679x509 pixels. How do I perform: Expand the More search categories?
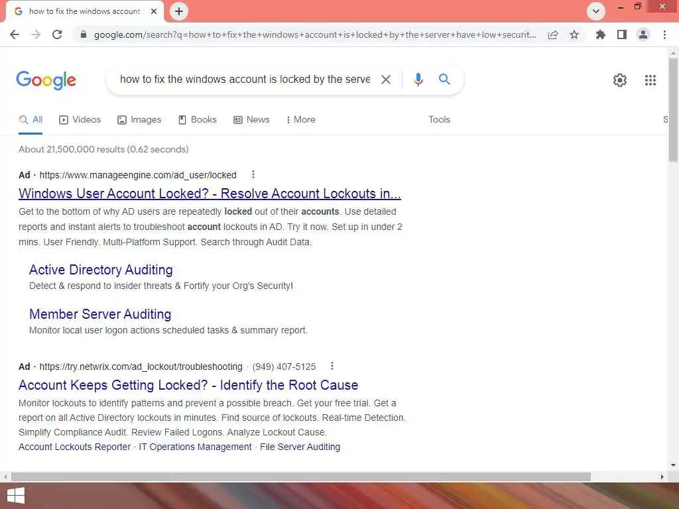coord(300,120)
